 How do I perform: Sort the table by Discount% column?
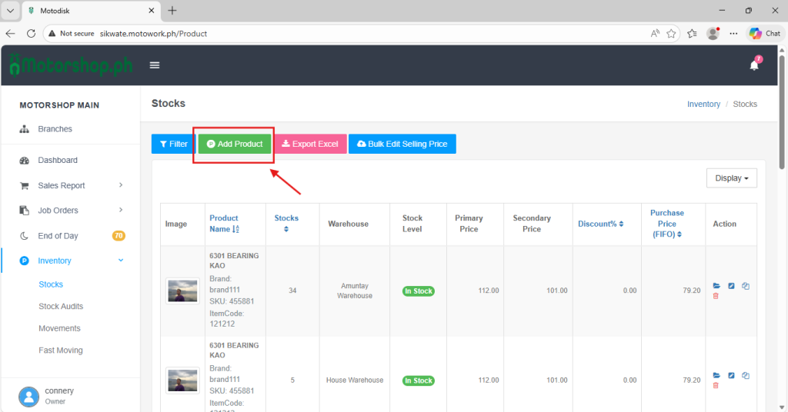coord(600,224)
